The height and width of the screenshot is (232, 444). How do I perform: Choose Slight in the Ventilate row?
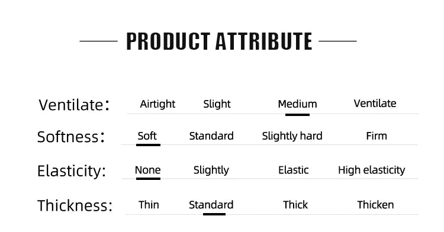[x=217, y=104]
